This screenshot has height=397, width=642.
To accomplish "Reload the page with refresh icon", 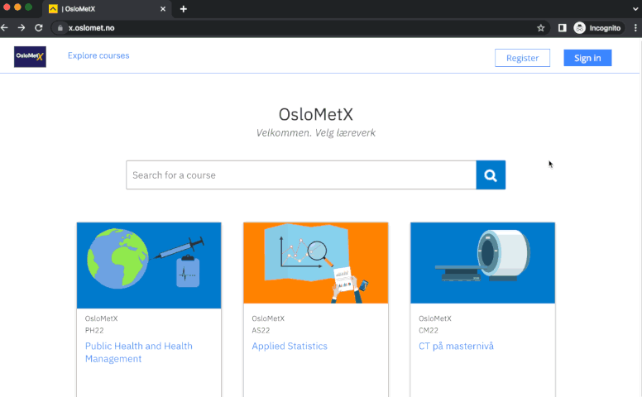I will click(39, 28).
